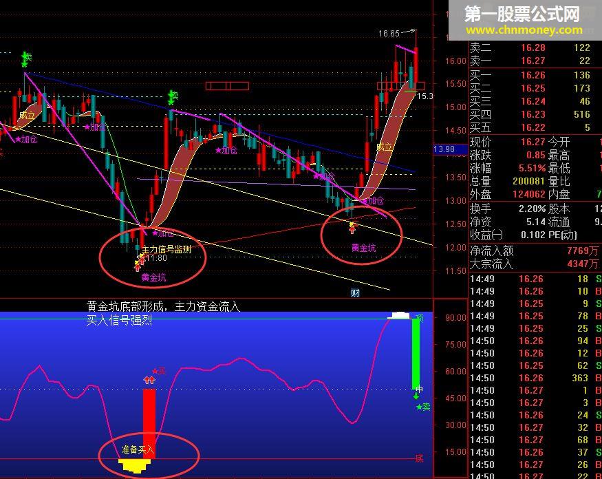The width and height of the screenshot is (602, 479).
Task: Click the 16.00 price axis label
Action: tap(455, 61)
